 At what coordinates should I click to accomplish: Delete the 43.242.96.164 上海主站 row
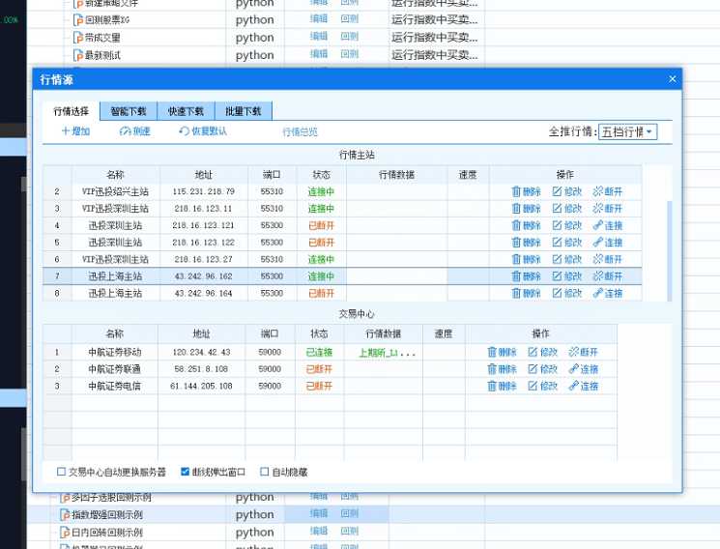pyautogui.click(x=526, y=293)
